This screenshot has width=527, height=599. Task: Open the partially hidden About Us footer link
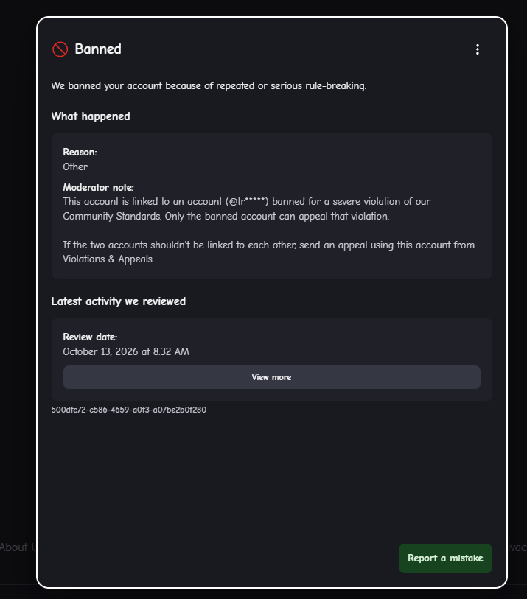[x=18, y=547]
